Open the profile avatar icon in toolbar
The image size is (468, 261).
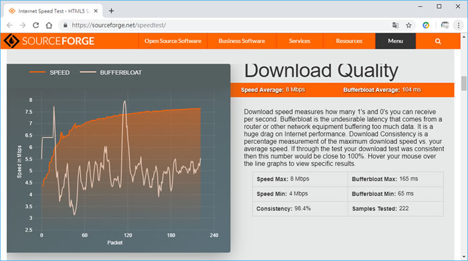point(445,25)
